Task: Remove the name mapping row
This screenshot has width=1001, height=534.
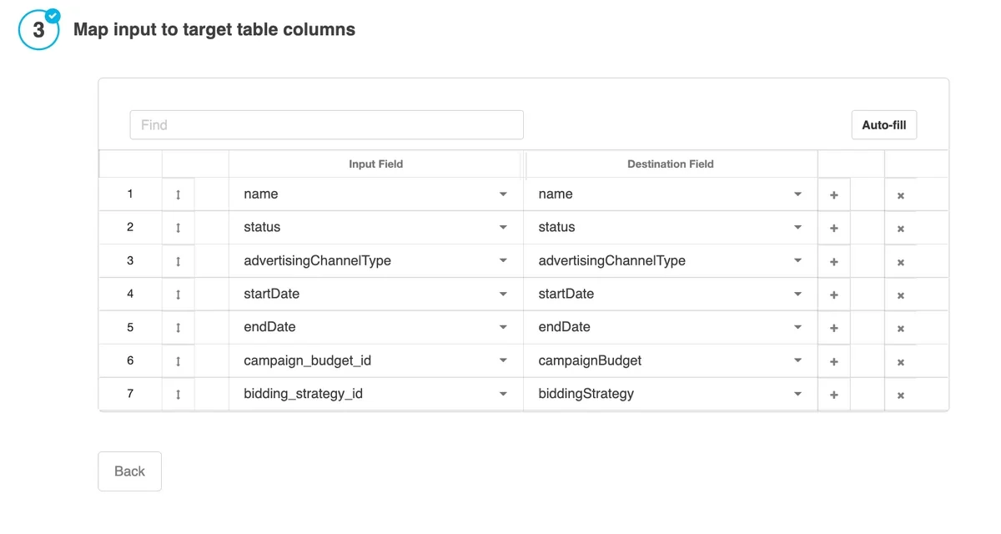Action: (x=901, y=194)
